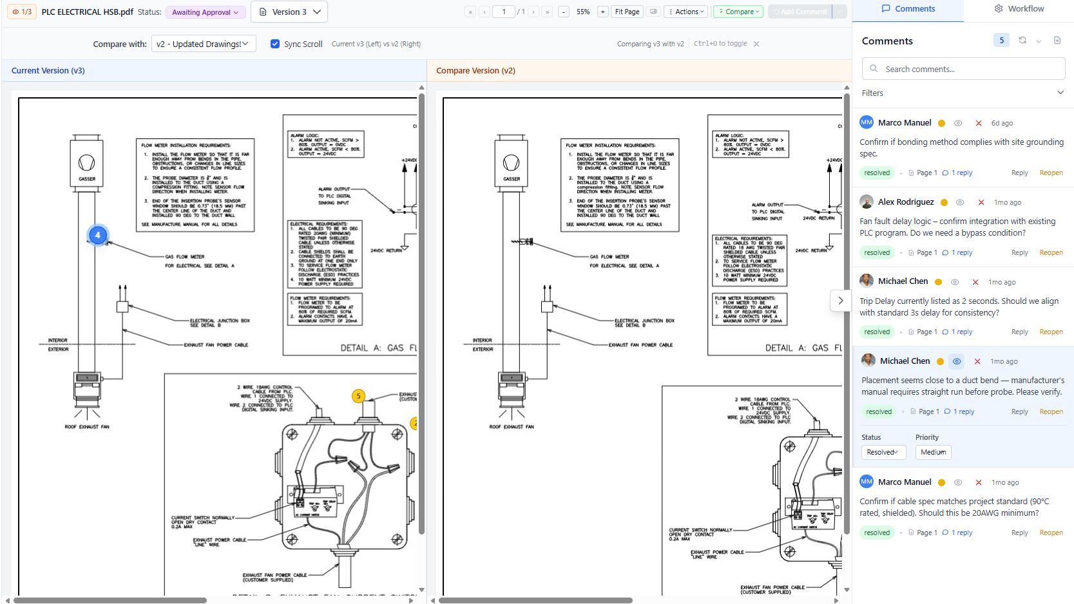
Task: Zoom out with the minus icon
Action: click(x=563, y=12)
